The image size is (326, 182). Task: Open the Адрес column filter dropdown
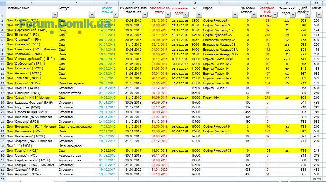(x=235, y=15)
